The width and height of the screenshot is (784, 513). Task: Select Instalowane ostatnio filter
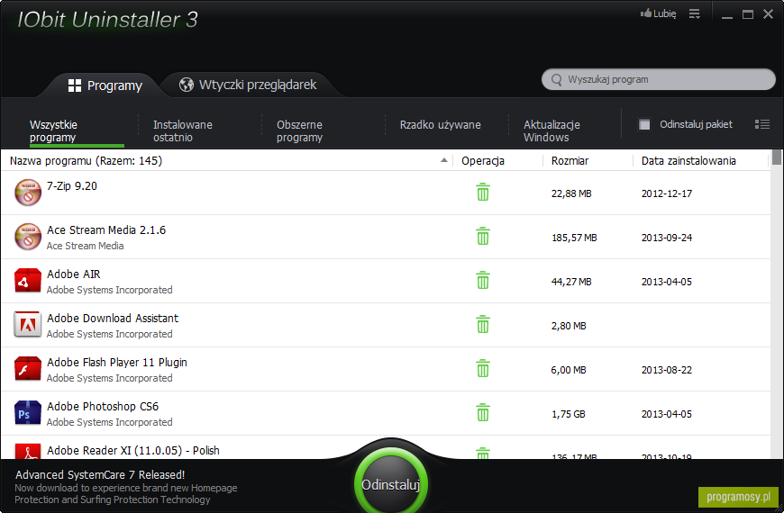183,130
